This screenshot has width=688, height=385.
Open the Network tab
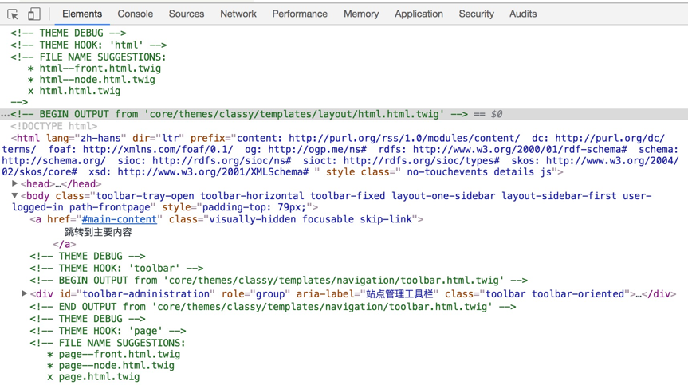tap(238, 14)
